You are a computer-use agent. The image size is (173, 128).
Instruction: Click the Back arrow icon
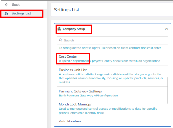(x=7, y=5)
